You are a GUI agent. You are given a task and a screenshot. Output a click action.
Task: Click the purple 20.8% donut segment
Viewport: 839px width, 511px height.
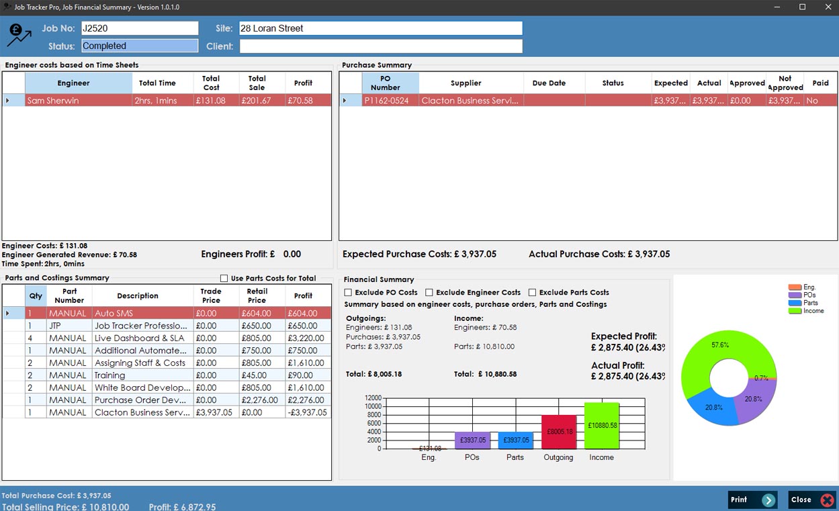coord(754,400)
